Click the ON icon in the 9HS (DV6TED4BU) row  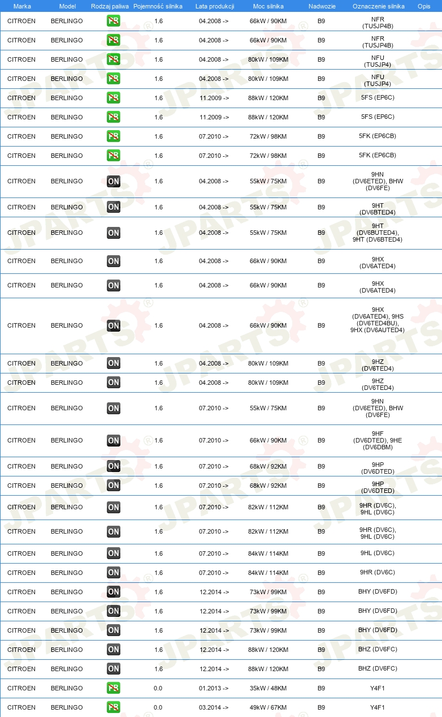pyautogui.click(x=114, y=325)
